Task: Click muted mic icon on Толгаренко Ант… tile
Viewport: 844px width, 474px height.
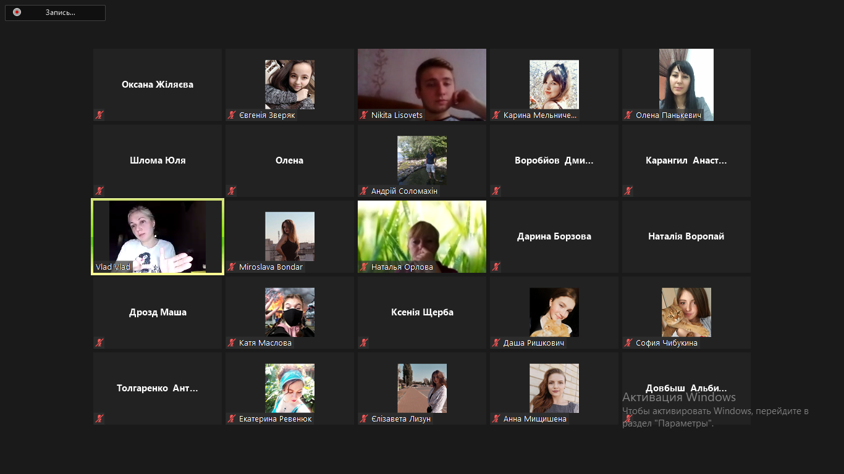Action: [99, 418]
